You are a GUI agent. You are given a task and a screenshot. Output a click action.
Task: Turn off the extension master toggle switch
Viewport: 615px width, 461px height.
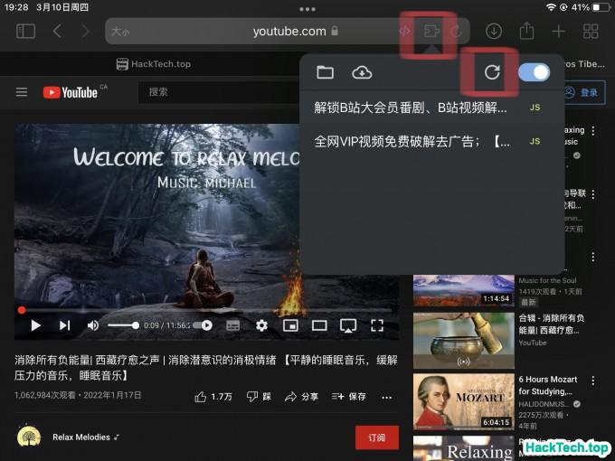coord(535,72)
